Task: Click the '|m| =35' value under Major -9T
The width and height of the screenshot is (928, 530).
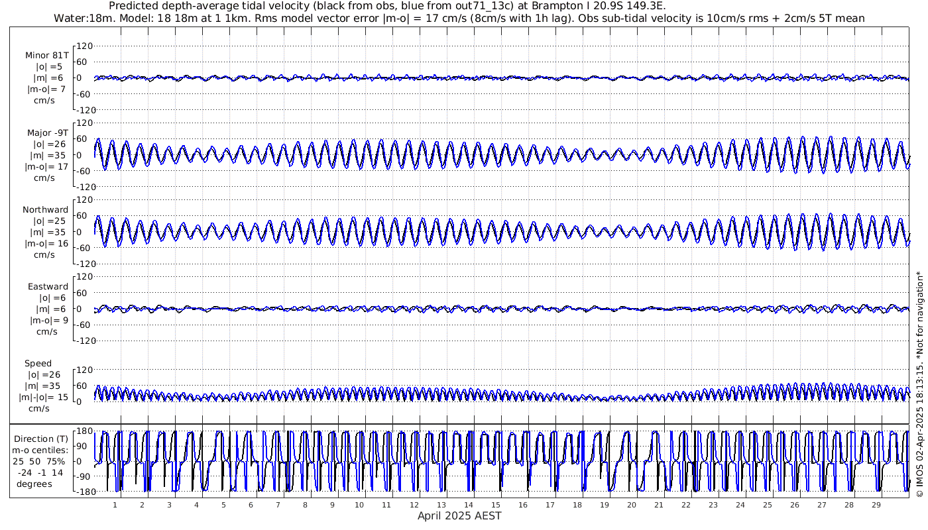Action: coord(49,155)
